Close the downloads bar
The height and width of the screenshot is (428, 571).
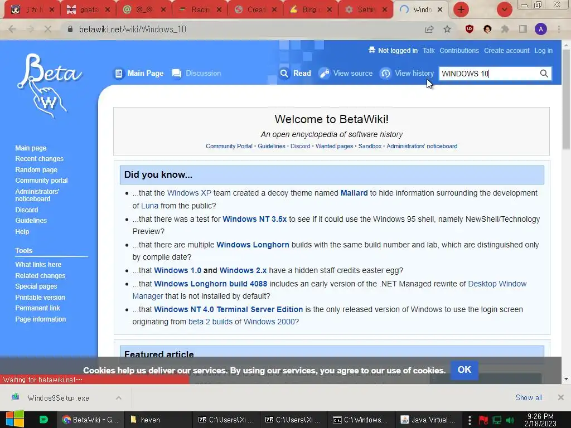click(x=561, y=397)
